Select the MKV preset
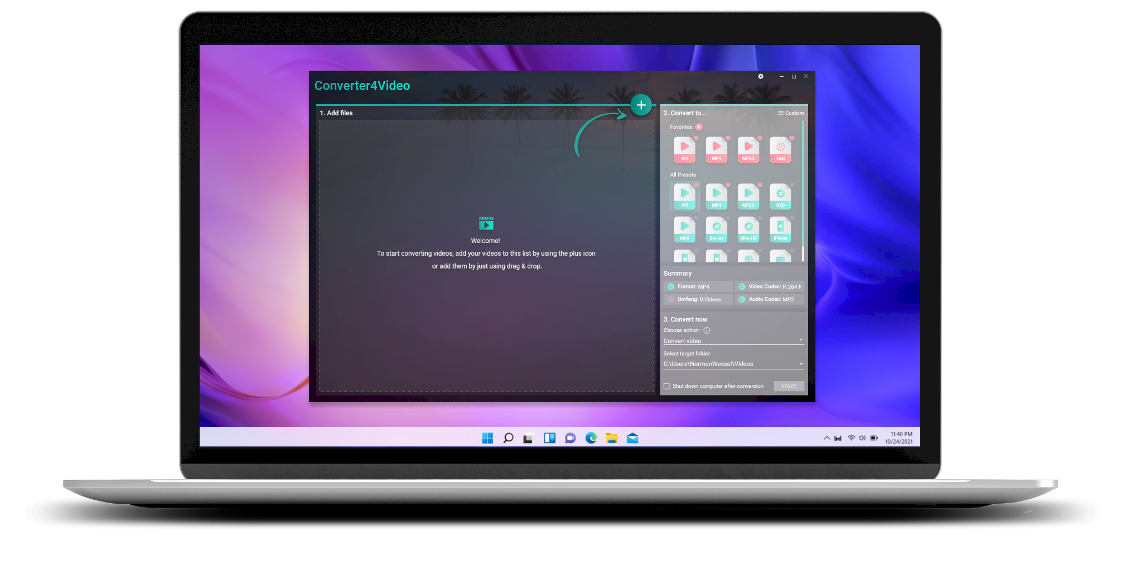This screenshot has height=570, width=1121. 684,229
